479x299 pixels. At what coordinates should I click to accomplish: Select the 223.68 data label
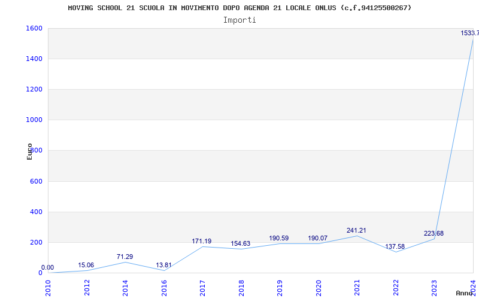433,234
